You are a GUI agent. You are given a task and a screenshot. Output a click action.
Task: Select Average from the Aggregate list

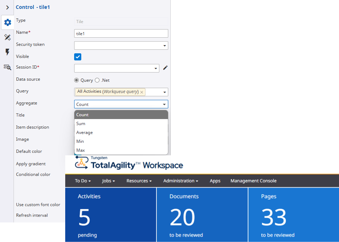[84, 132]
